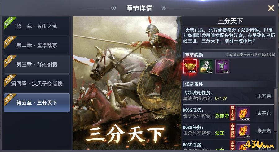Click boss name 法正 in green
The height and width of the screenshot is (152, 279).
click(x=219, y=133)
